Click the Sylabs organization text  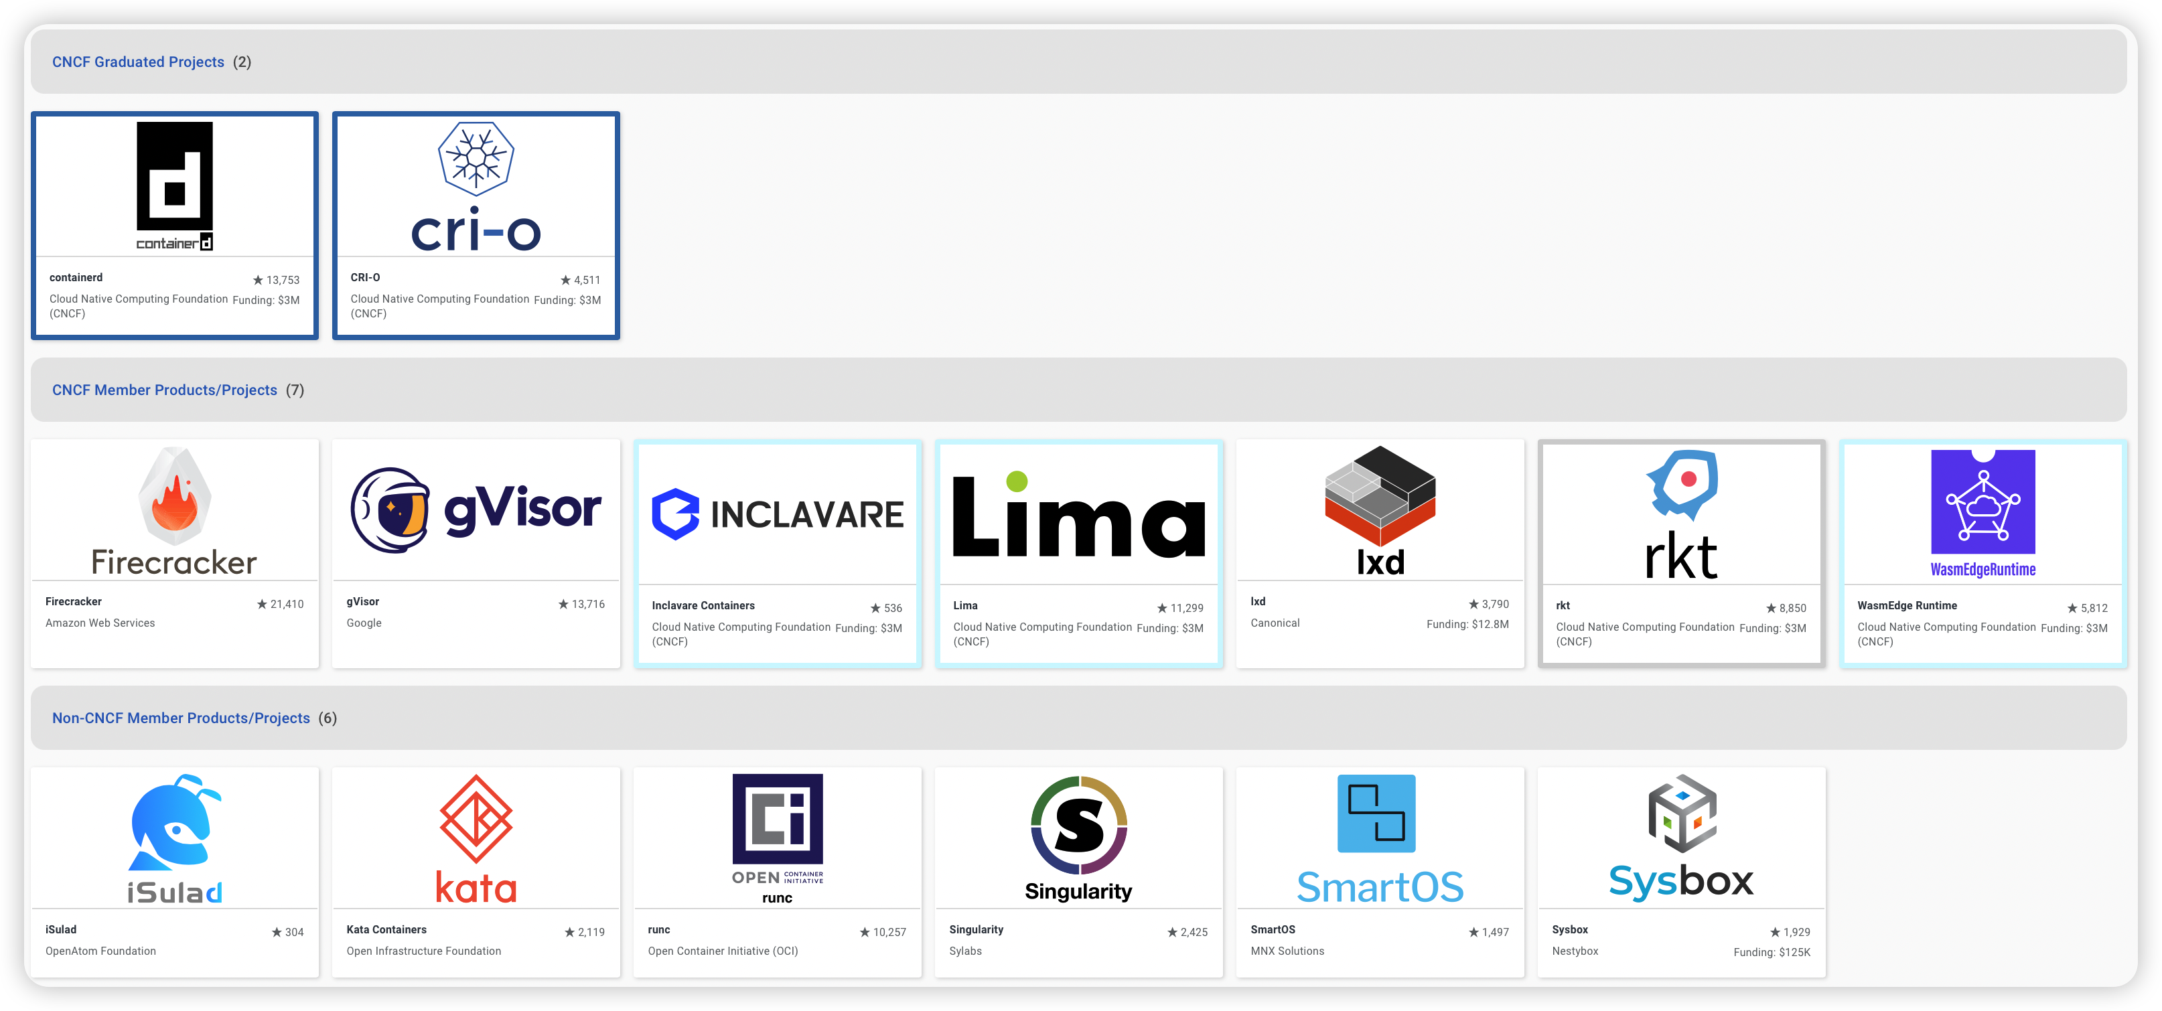965,951
